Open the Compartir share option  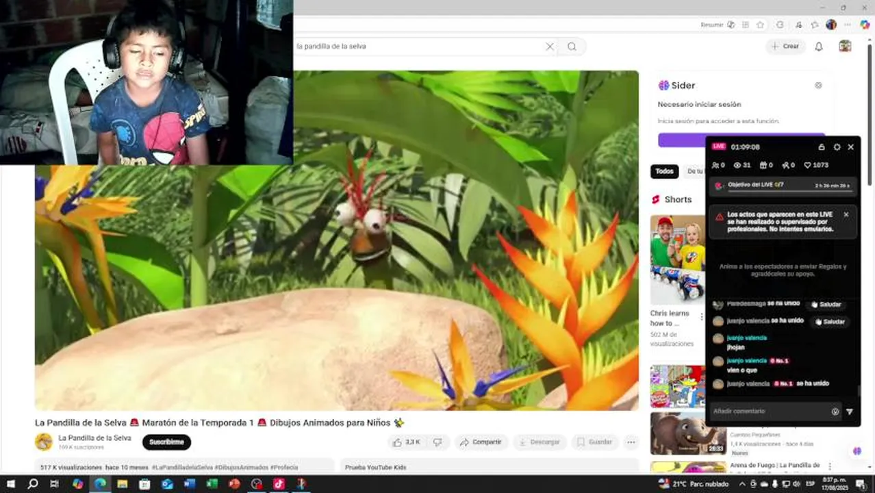tap(481, 442)
